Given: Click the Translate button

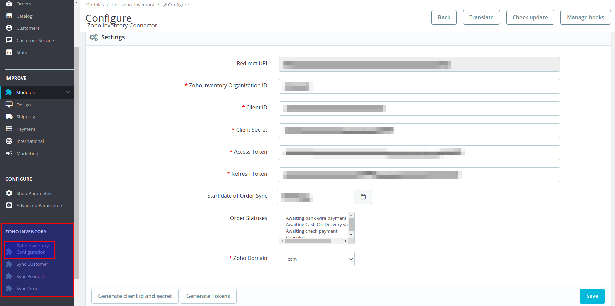Looking at the screenshot, I should click(481, 17).
